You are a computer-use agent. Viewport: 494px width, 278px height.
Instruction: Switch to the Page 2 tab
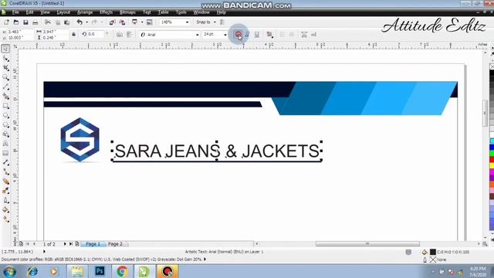(115, 244)
